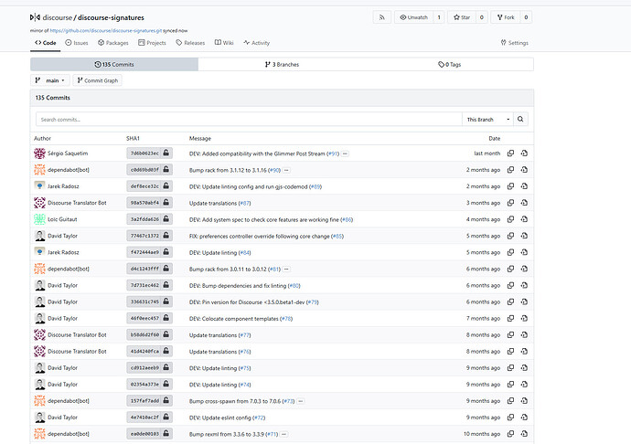This screenshot has width=631, height=444.
Task: View files at rack 3.1.16 bump commit
Action: click(524, 170)
